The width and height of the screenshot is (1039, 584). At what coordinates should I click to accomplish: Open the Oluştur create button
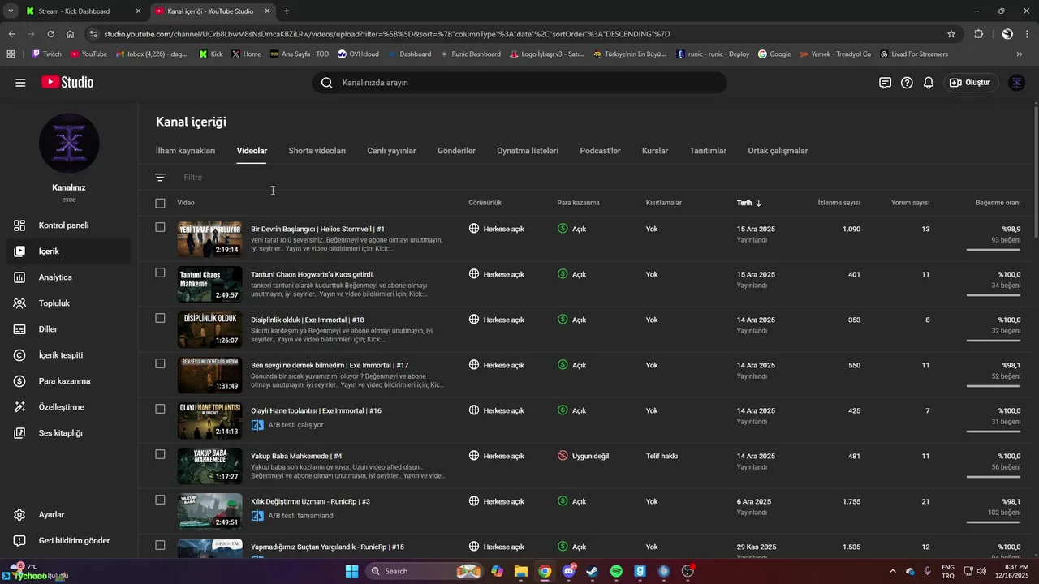pyautogui.click(x=970, y=83)
